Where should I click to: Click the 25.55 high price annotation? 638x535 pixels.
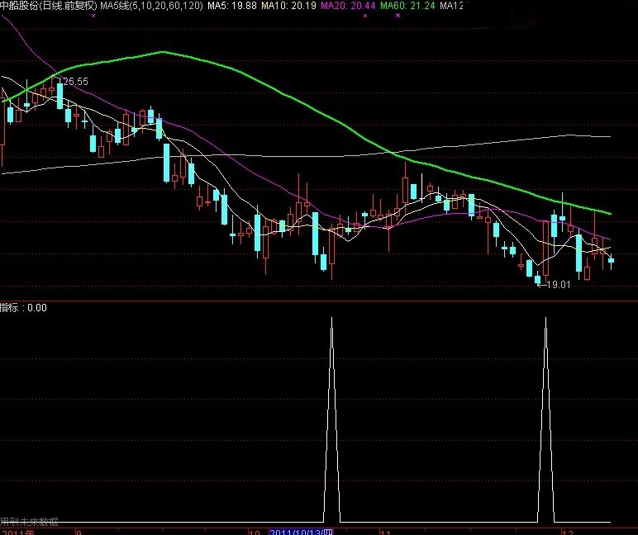tap(73, 82)
